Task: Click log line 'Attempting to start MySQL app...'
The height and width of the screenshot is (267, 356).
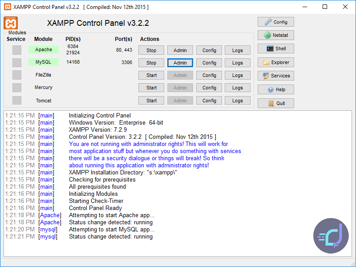Action: (x=112, y=229)
